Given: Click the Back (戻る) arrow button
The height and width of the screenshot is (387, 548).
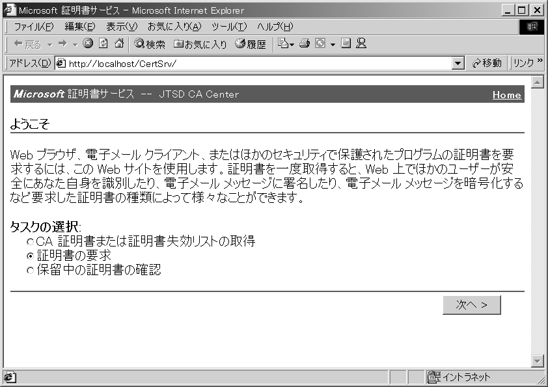Looking at the screenshot, I should [27, 44].
